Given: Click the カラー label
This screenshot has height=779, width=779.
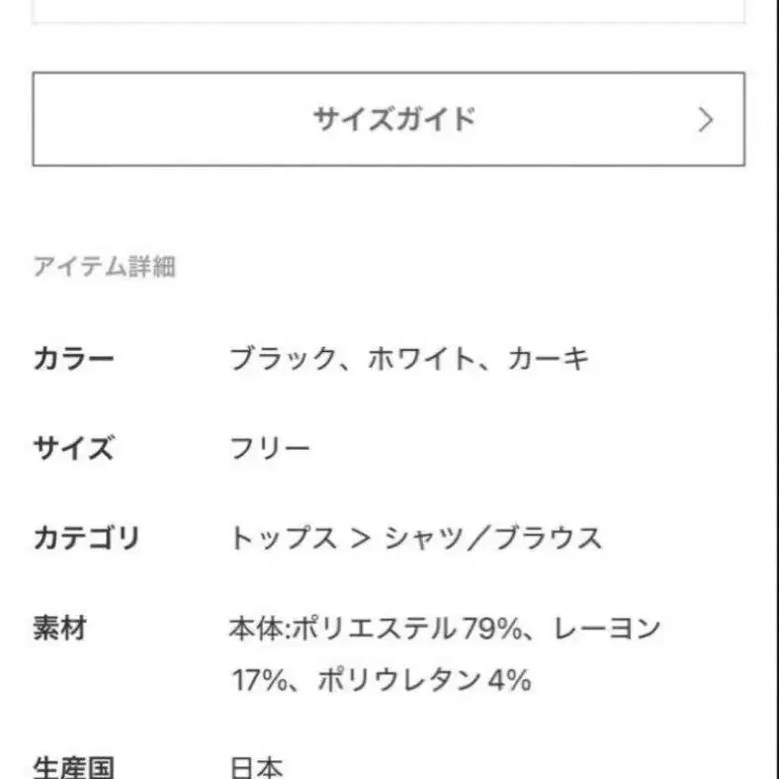Looking at the screenshot, I should pos(74,359).
